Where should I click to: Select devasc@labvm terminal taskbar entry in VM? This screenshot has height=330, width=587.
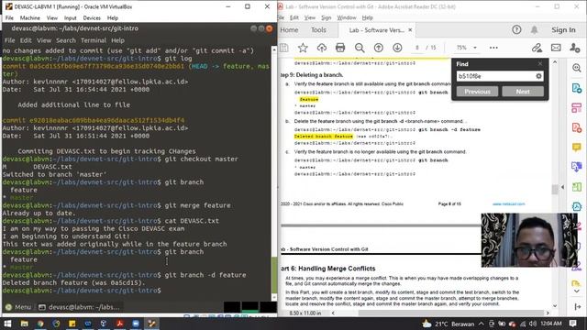point(79,307)
